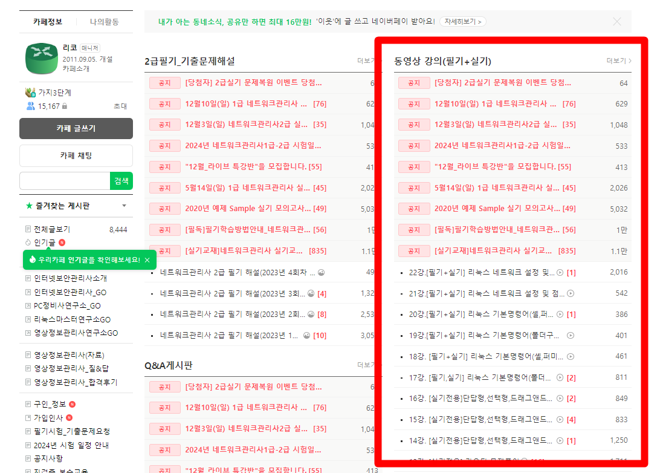Open 인기글 board
663x473 pixels.
[x=44, y=243]
